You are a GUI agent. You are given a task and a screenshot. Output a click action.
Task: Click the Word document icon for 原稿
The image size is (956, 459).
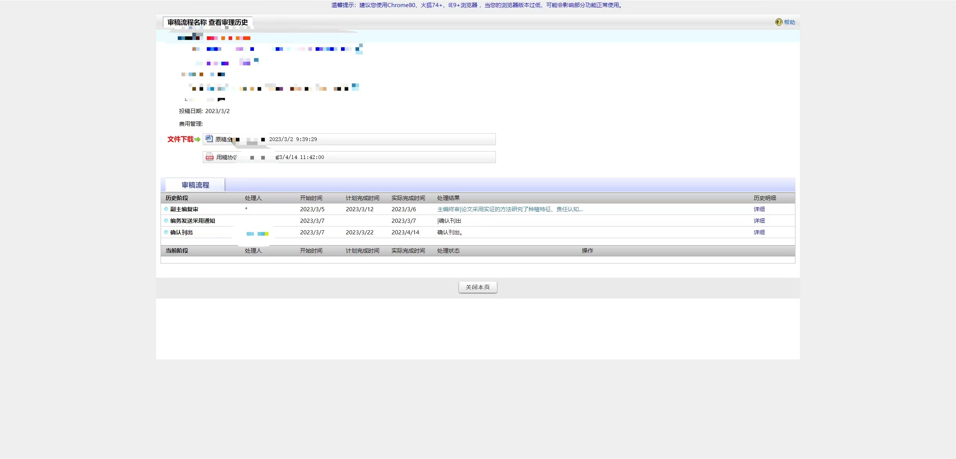(209, 139)
